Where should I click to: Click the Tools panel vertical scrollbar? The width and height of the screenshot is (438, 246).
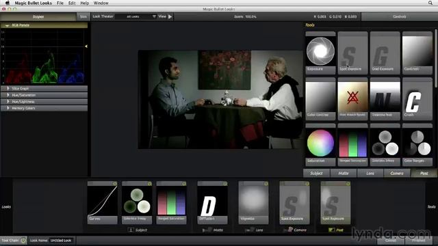[x=436, y=59]
